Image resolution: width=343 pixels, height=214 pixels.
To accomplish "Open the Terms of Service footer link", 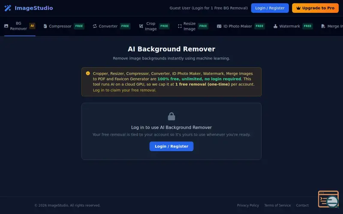I will pos(277,205).
